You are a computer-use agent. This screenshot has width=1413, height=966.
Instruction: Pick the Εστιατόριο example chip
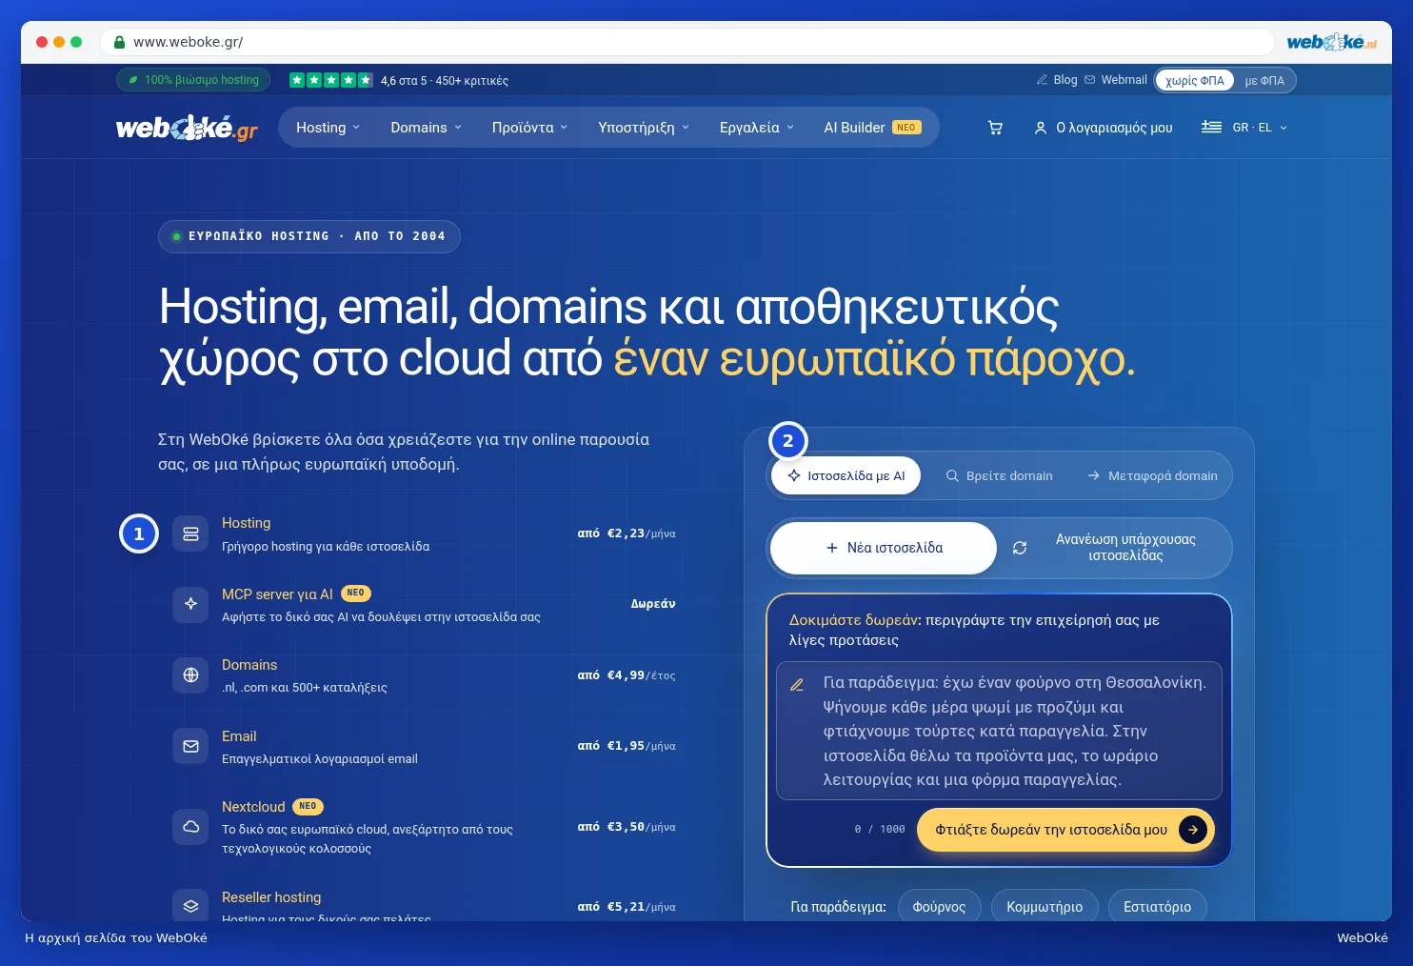click(1157, 907)
